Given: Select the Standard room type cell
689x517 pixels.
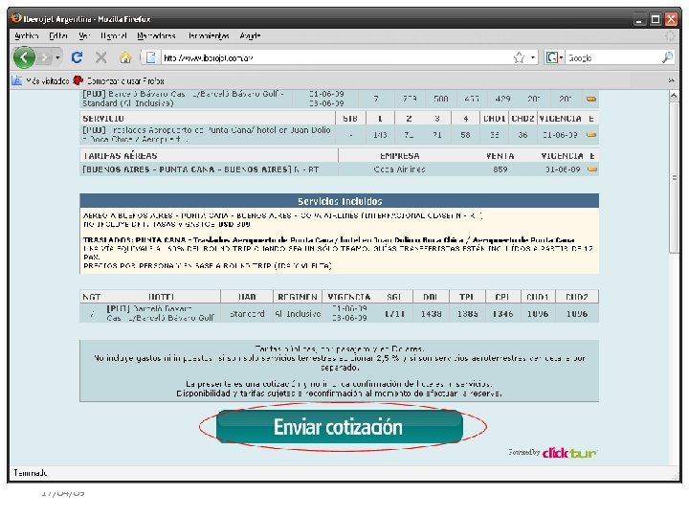Looking at the screenshot, I should coord(247,314).
